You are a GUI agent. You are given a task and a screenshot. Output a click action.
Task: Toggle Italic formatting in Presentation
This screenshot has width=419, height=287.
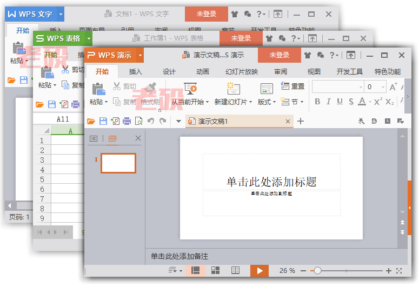coord(328,102)
